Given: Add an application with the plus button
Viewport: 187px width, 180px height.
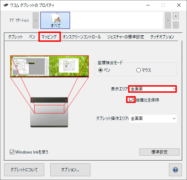Looking at the screenshot, I should [176, 16].
